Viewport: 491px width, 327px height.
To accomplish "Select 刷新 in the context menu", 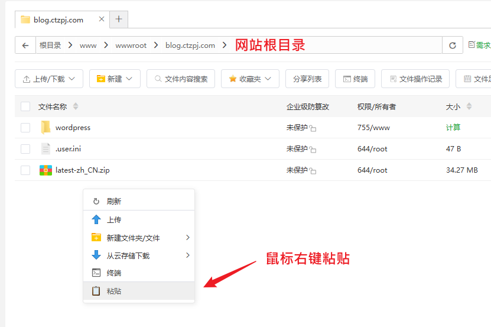I will (113, 201).
